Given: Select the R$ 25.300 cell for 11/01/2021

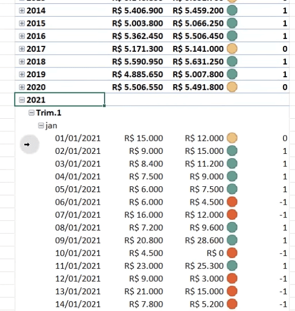Looking at the screenshot, I should click(x=204, y=266).
